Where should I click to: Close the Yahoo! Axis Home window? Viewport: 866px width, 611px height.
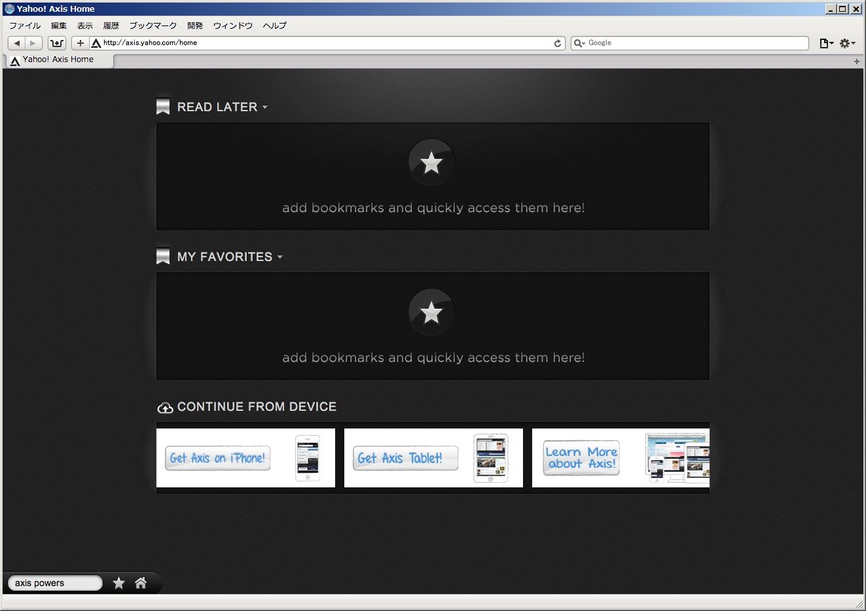[856, 9]
